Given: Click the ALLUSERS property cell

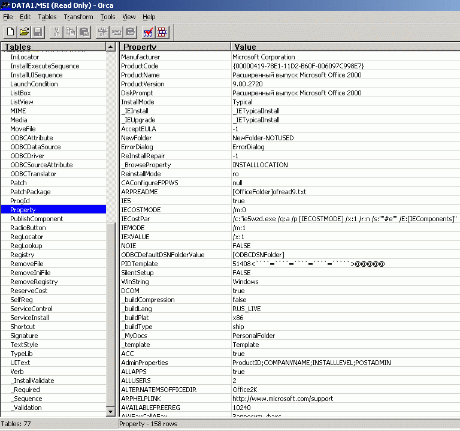Looking at the screenshot, I should point(175,381).
